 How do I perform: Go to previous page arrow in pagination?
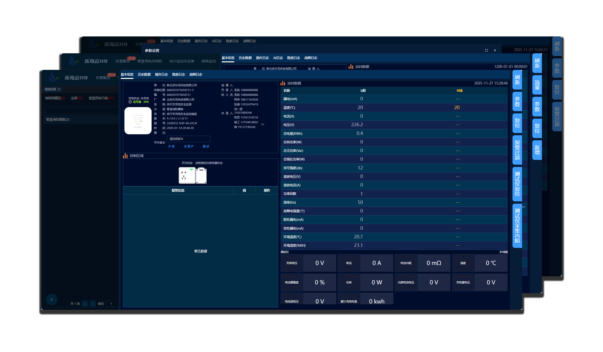pyautogui.click(x=85, y=303)
